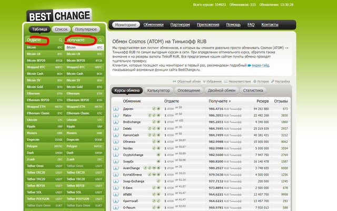Open the Партнерам menu item
Image resolution: width=337 pixels, height=211 pixels.
180,25
